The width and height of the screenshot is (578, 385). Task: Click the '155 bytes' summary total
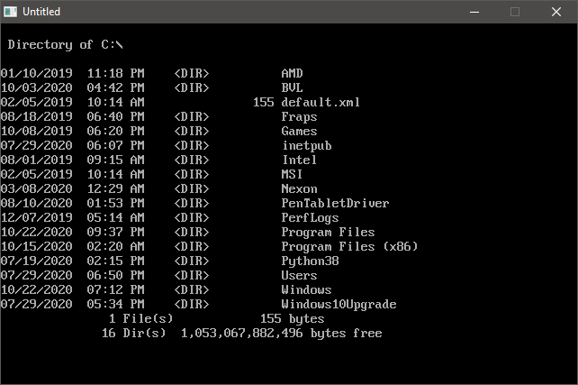coord(293,318)
